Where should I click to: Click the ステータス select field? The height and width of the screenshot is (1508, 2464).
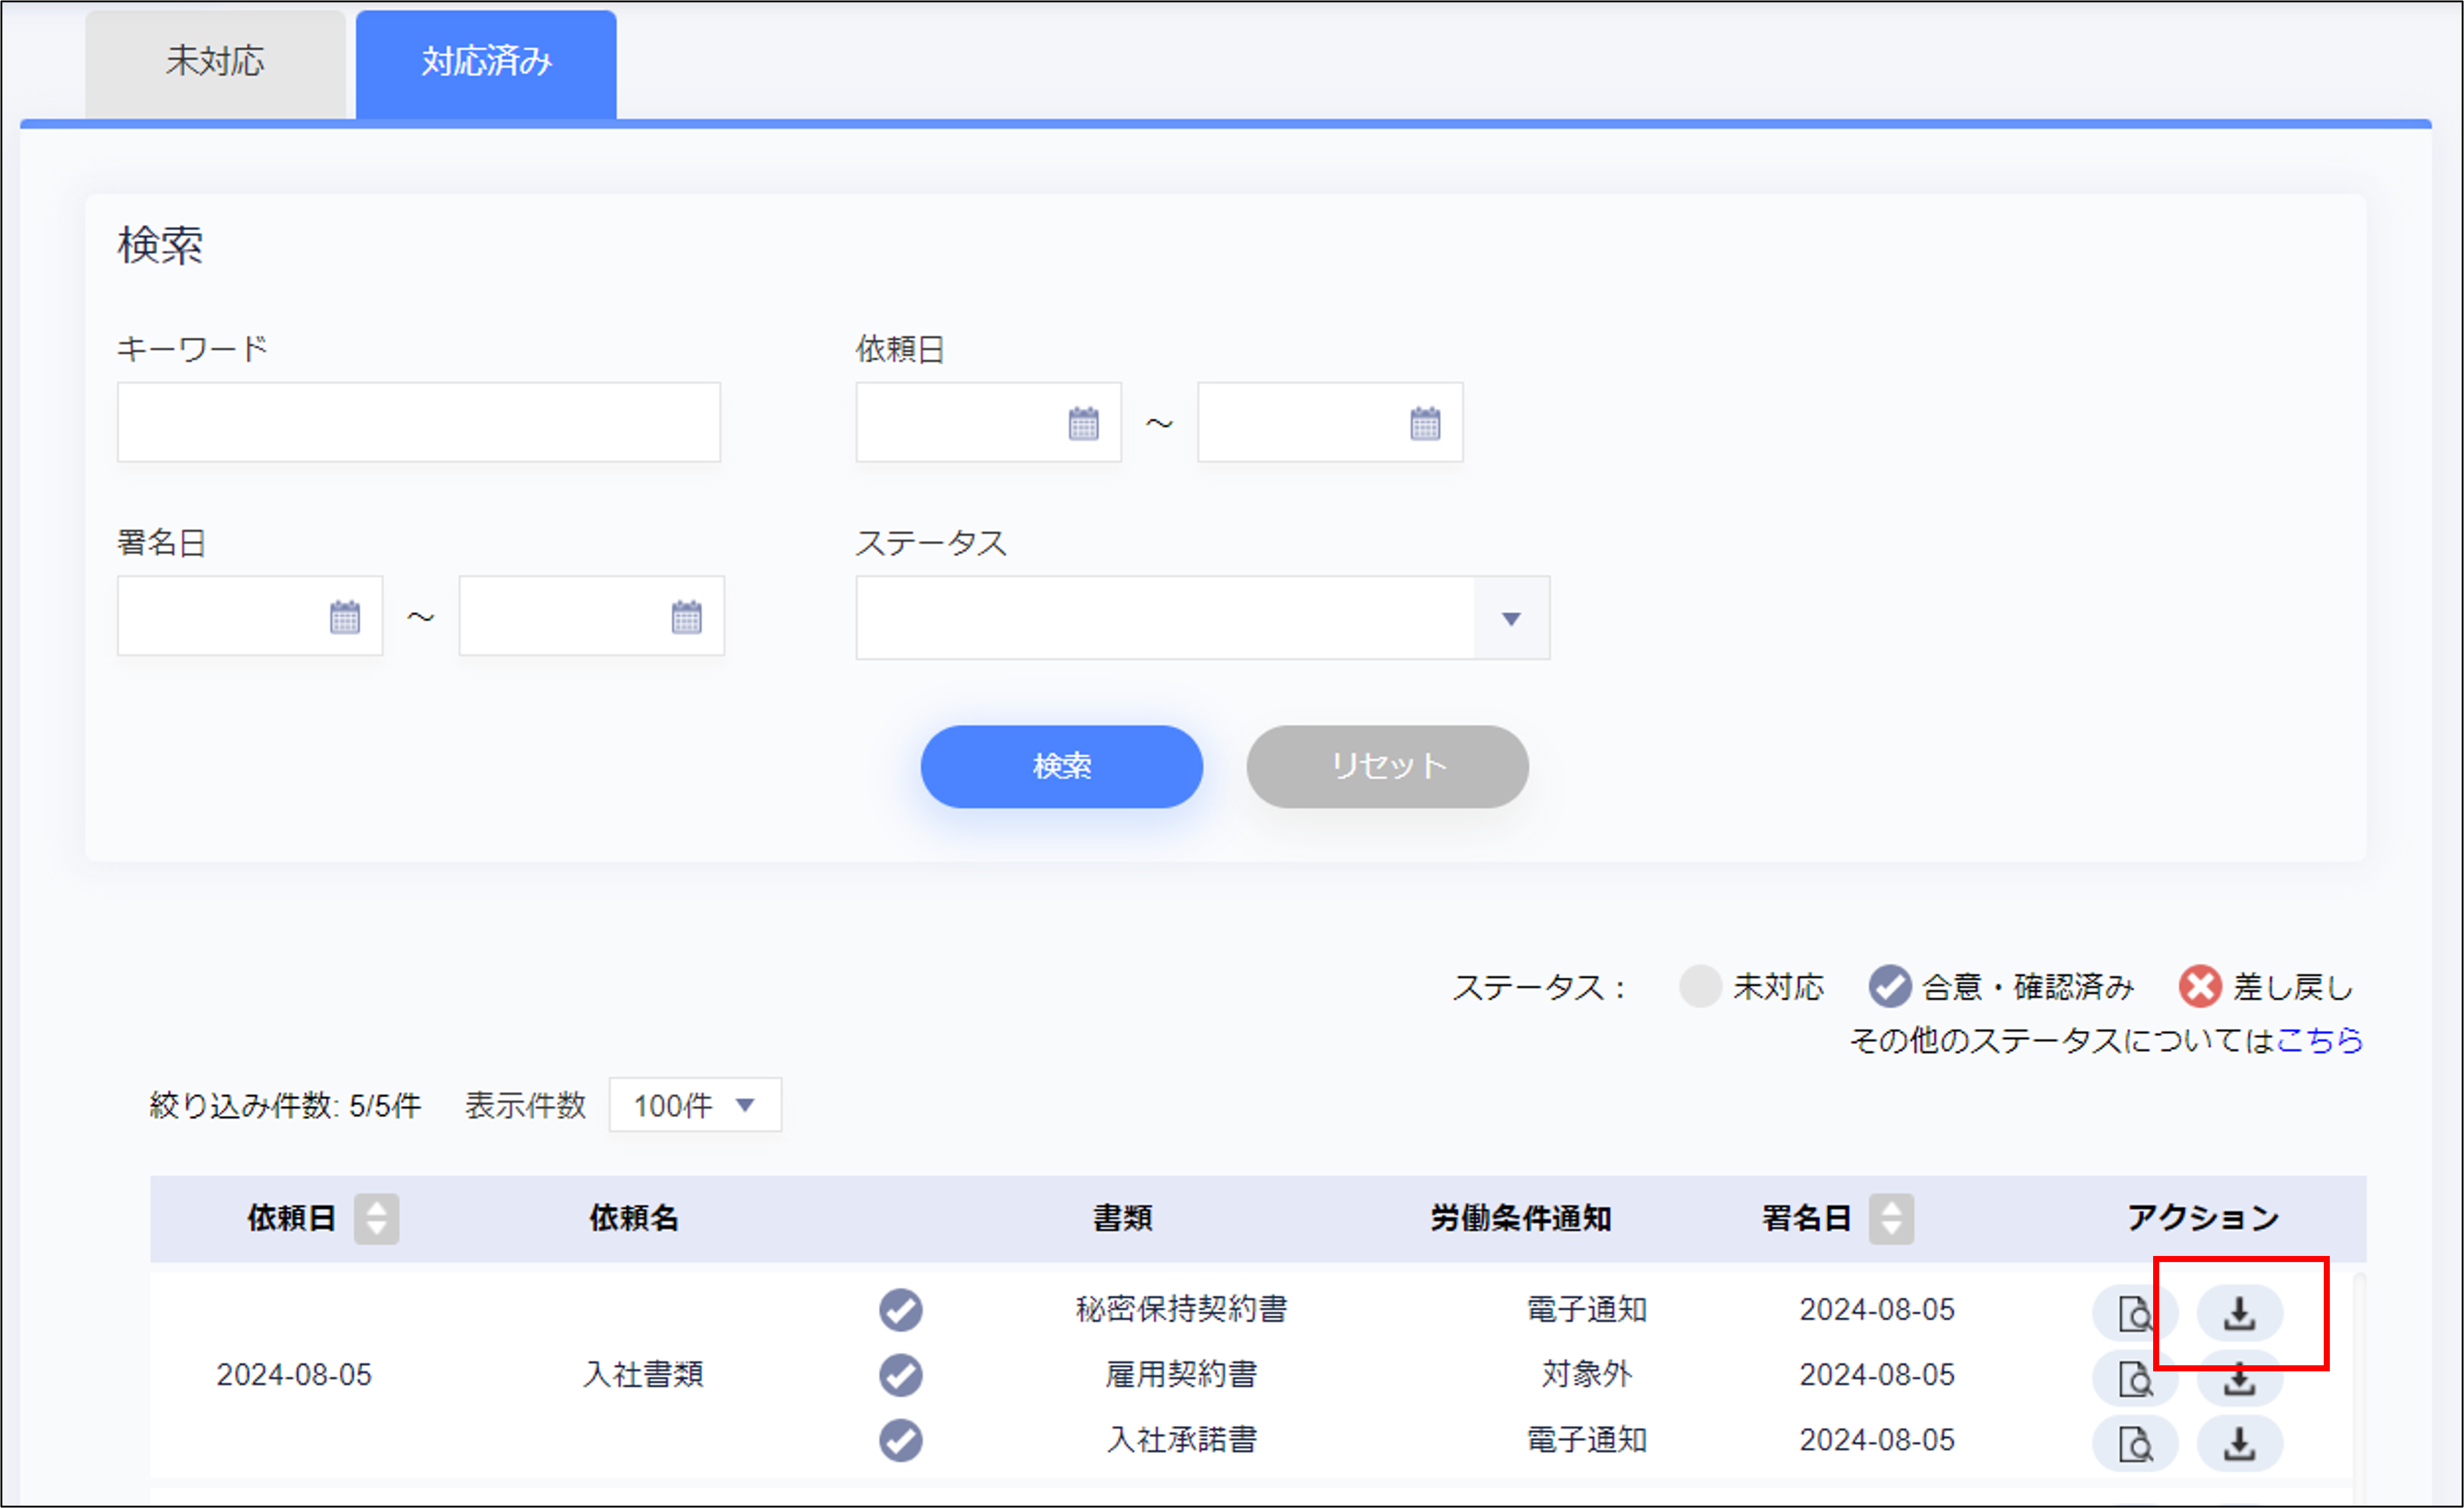tap(1202, 618)
